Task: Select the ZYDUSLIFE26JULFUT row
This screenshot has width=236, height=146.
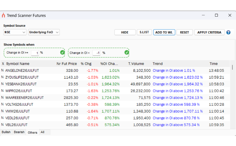Action: [x=115, y=77]
